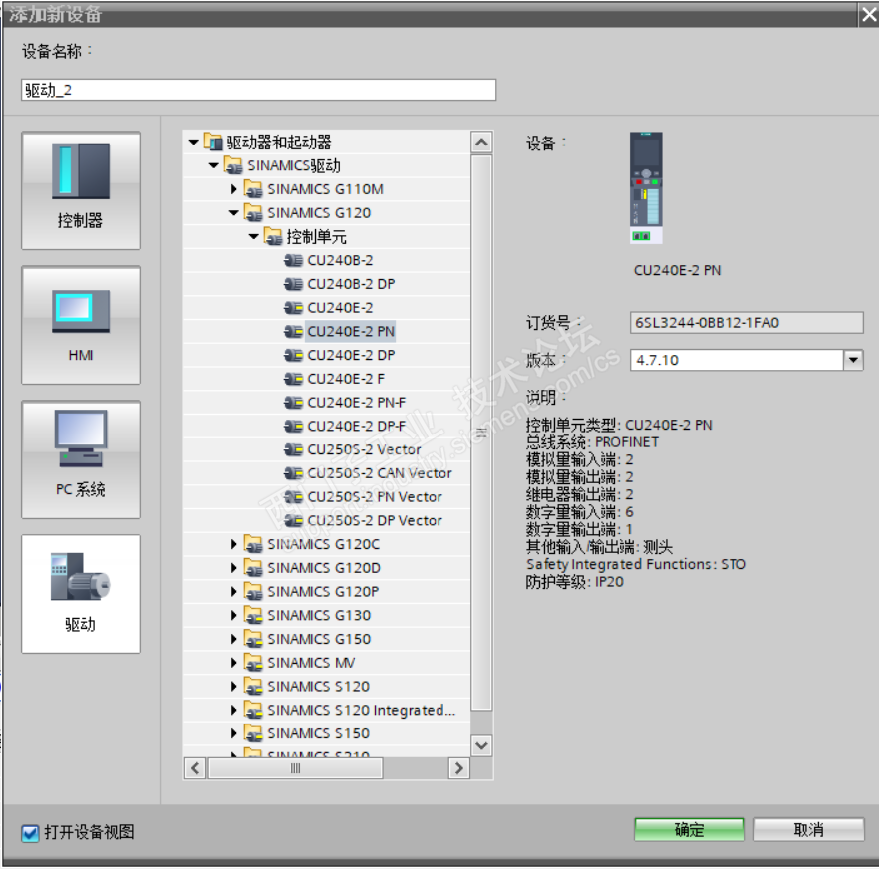Open the 版本 version dropdown

click(853, 360)
